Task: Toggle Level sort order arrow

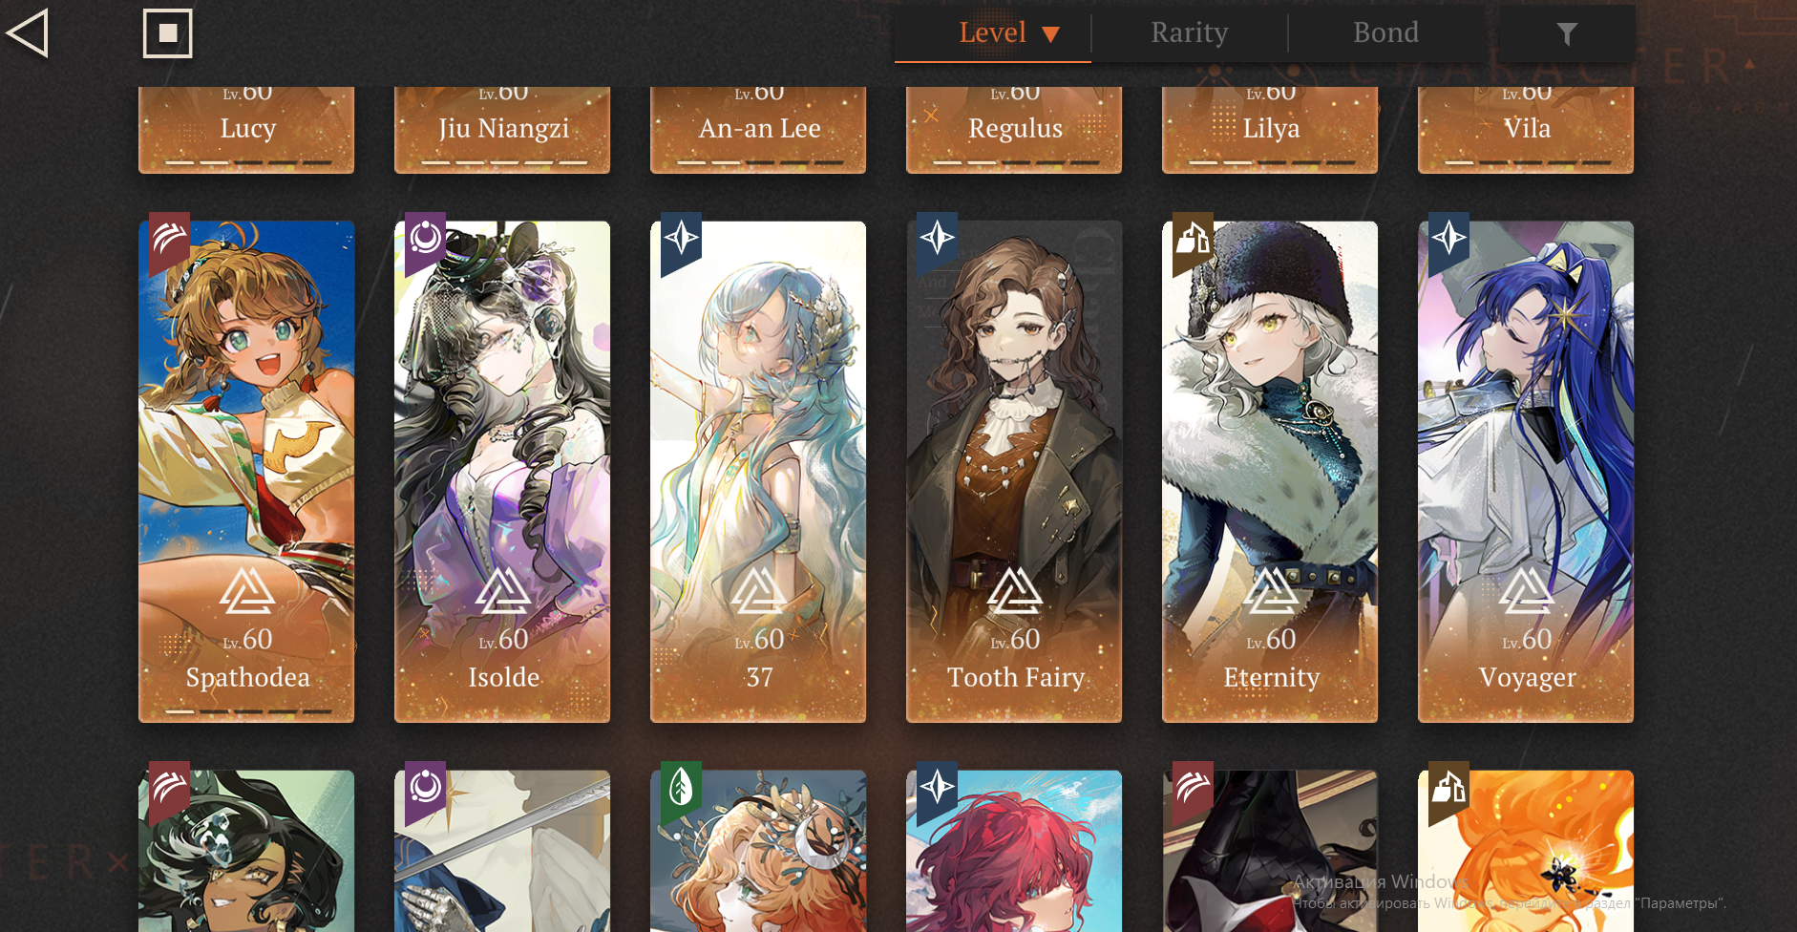Action: click(x=1051, y=34)
